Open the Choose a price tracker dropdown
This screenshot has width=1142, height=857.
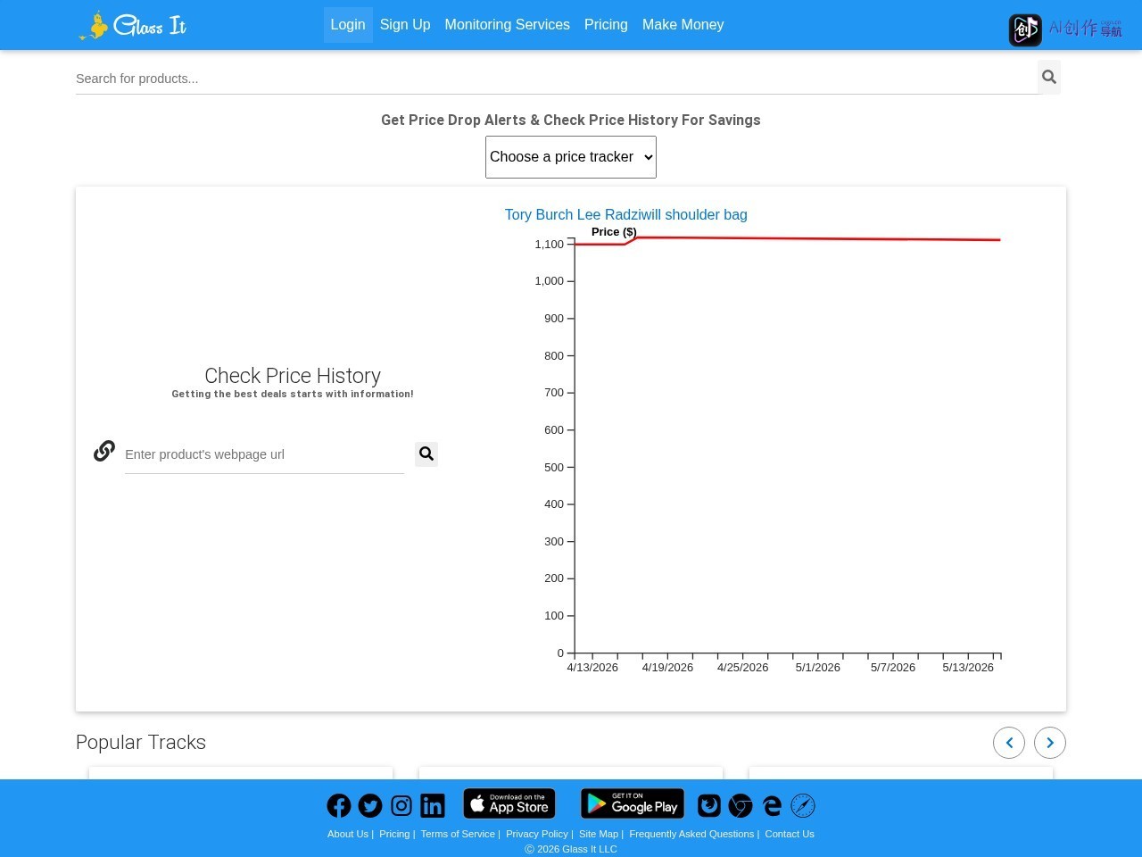point(571,157)
